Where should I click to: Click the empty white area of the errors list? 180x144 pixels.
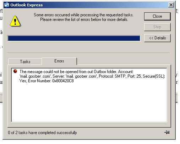point(89,102)
